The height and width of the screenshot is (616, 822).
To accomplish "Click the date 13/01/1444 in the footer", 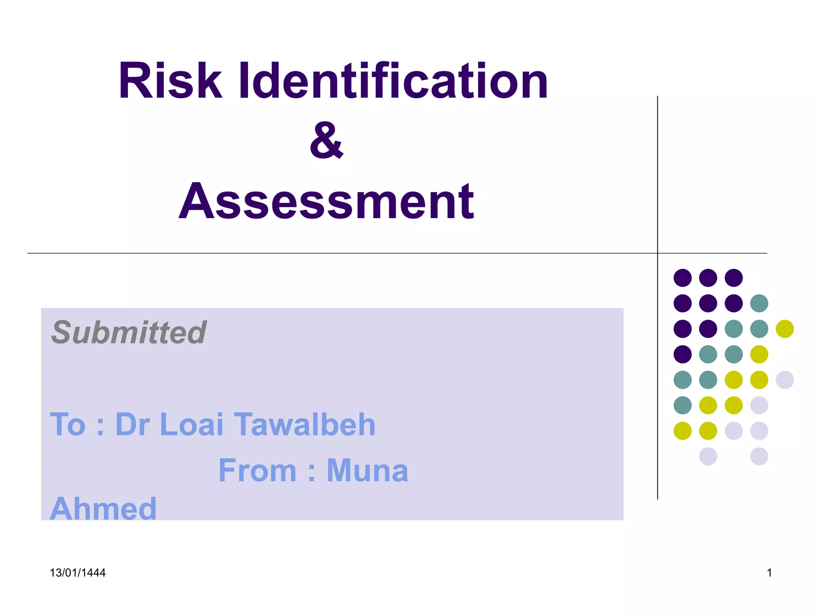I will click(77, 573).
